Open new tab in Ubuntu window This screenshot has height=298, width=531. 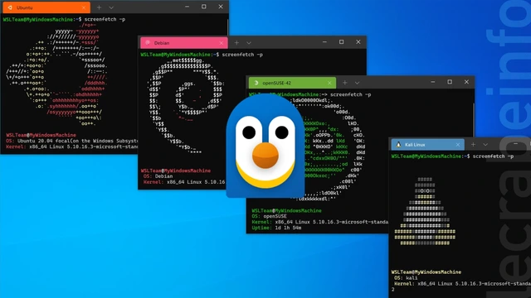[x=99, y=7]
